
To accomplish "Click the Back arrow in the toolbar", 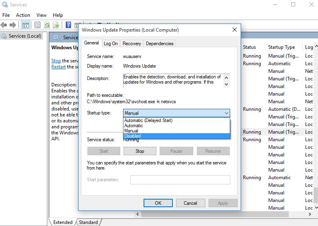I will [4, 25].
